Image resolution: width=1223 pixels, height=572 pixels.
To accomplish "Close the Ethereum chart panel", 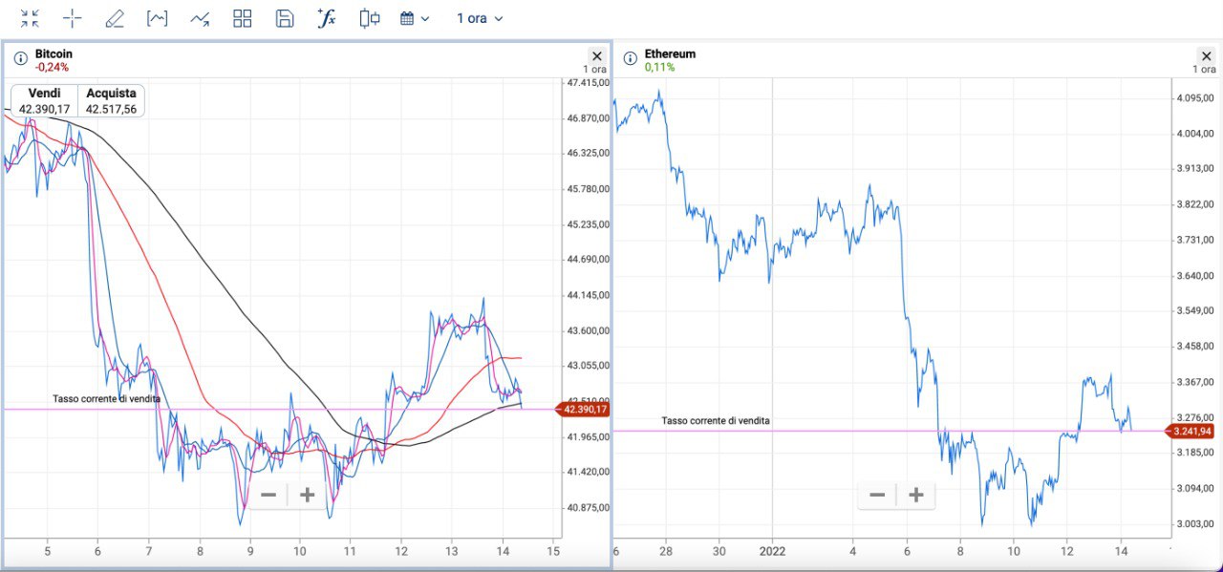I will pyautogui.click(x=1206, y=56).
